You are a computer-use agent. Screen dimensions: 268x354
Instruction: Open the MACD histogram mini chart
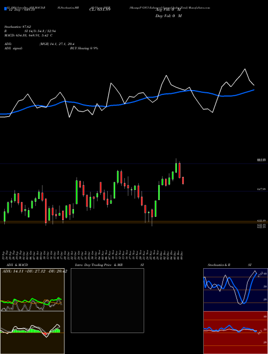[x=32, y=333]
